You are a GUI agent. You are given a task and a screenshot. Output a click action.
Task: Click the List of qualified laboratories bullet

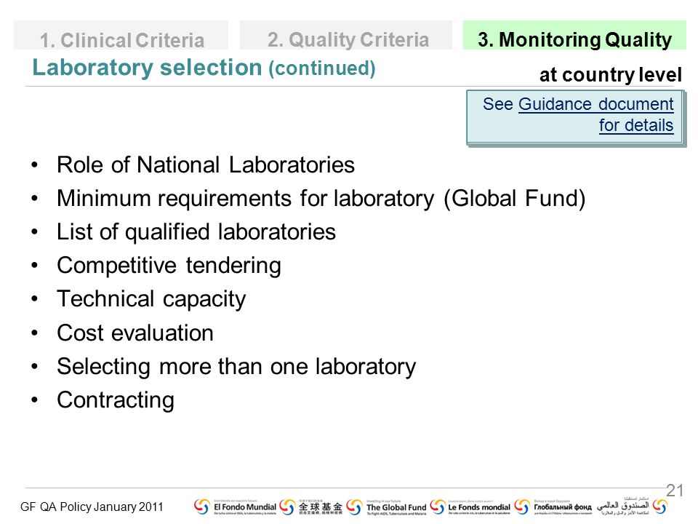point(196,231)
